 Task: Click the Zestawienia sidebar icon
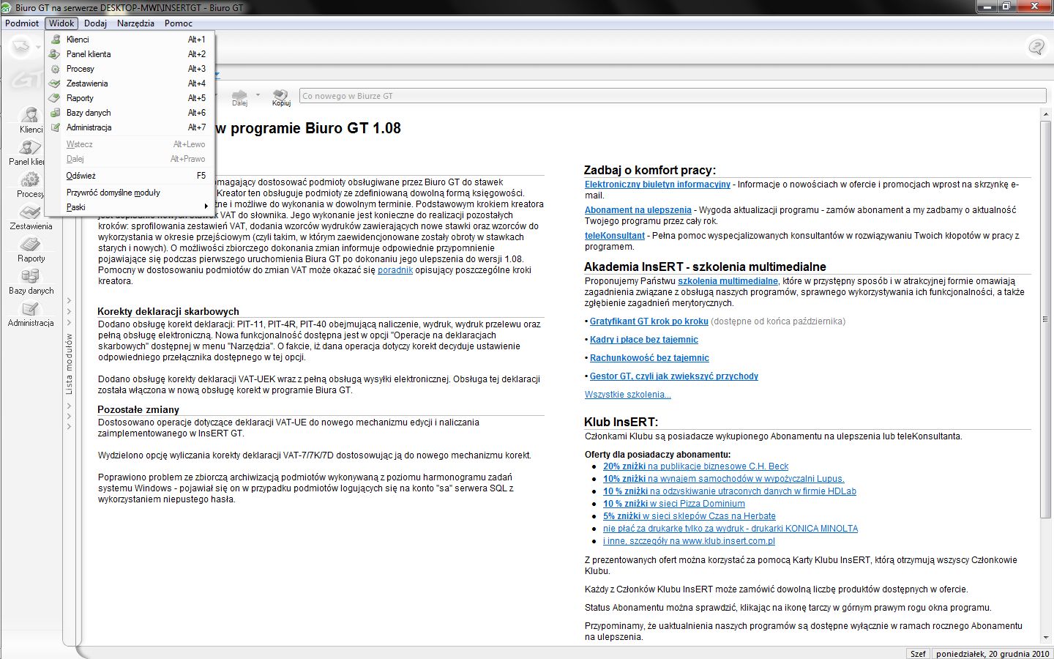click(x=30, y=212)
